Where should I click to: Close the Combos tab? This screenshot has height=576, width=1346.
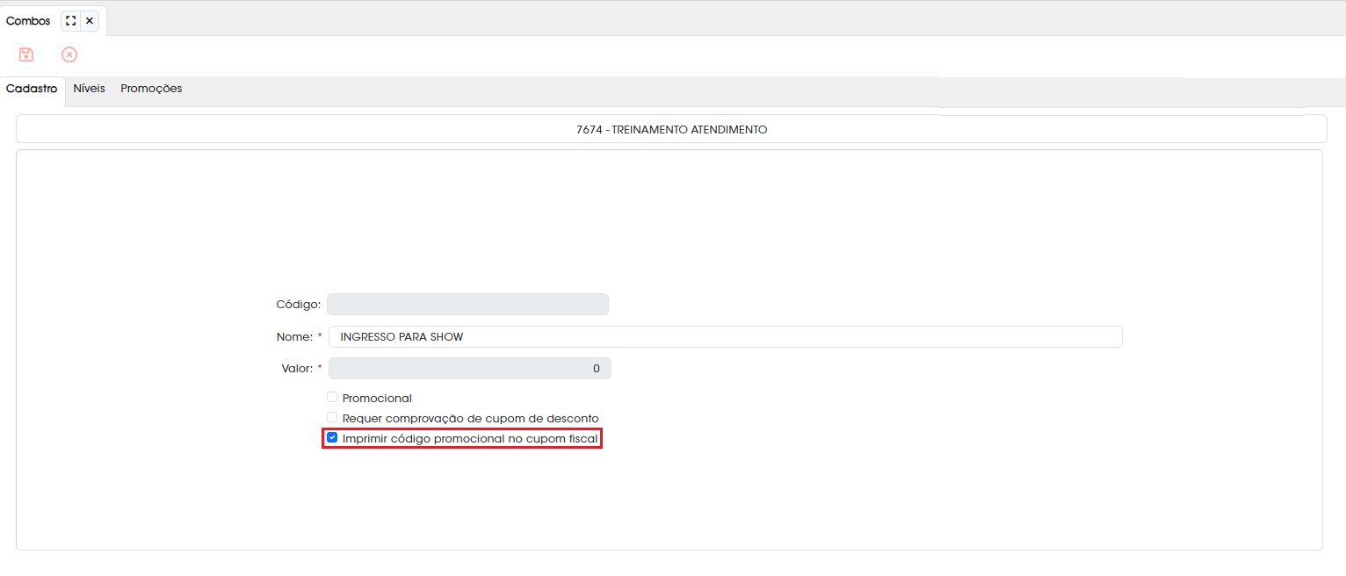pos(90,20)
